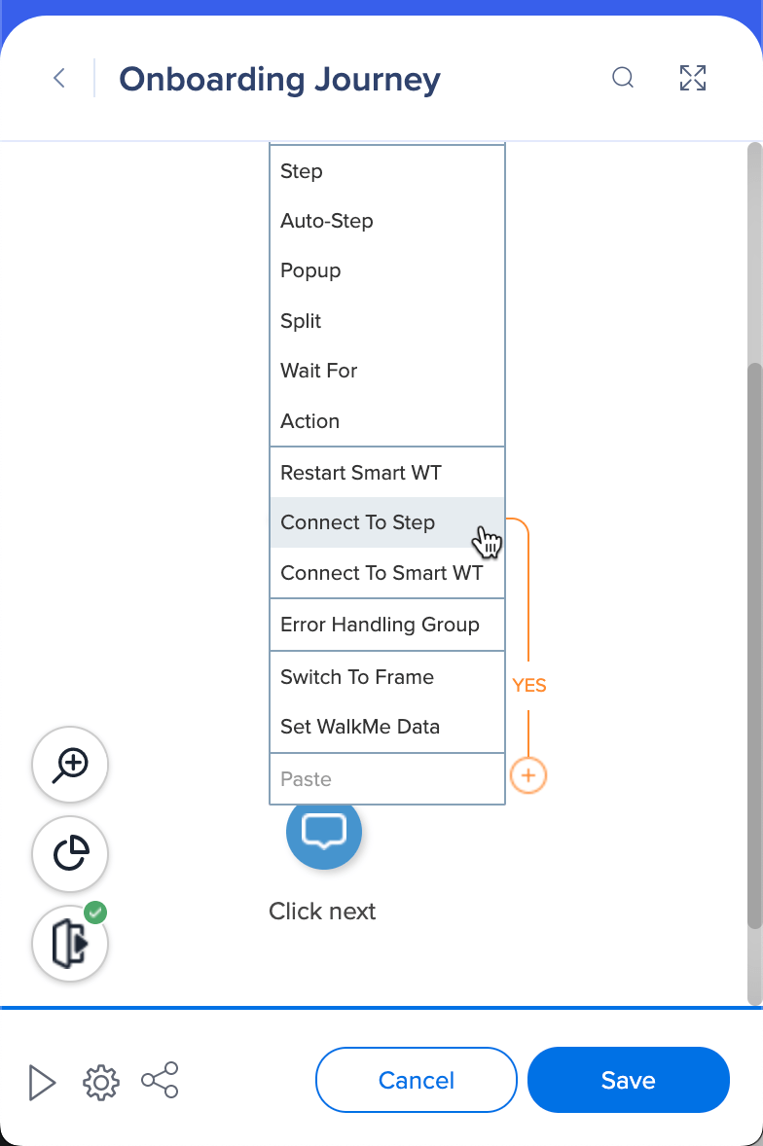Open the pie chart analytics button
The height and width of the screenshot is (1146, 763).
(x=70, y=854)
